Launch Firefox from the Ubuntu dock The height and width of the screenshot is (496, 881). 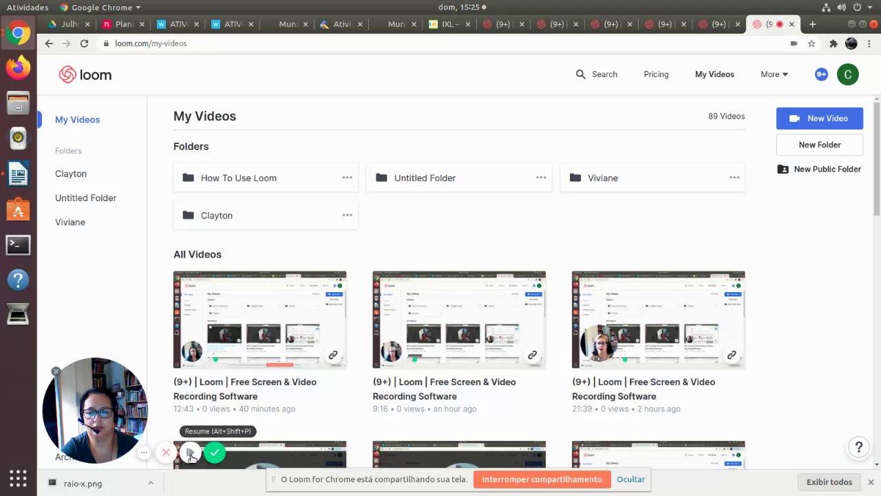[18, 68]
